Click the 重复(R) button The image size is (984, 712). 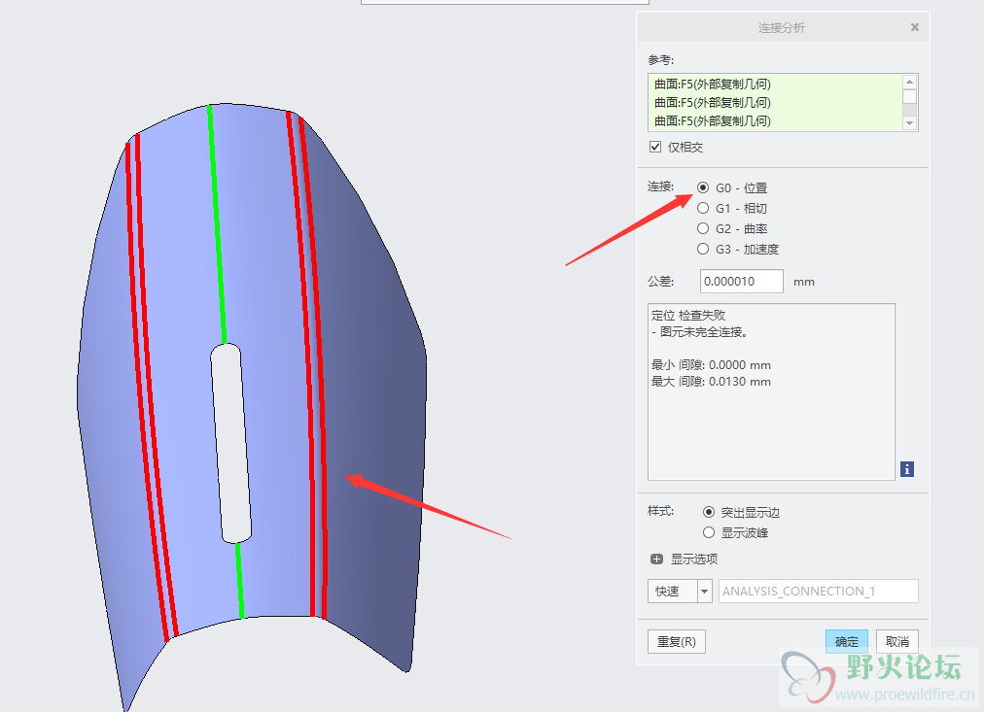tap(677, 642)
